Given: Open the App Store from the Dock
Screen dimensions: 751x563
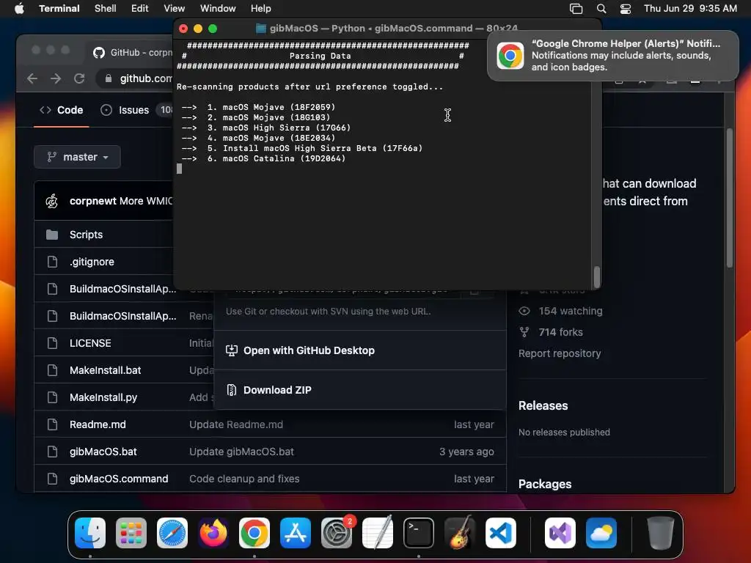Looking at the screenshot, I should click(296, 533).
